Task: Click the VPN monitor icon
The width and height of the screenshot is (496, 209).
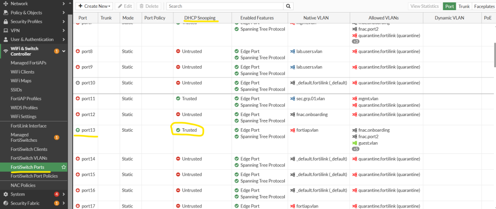Action: [5, 30]
